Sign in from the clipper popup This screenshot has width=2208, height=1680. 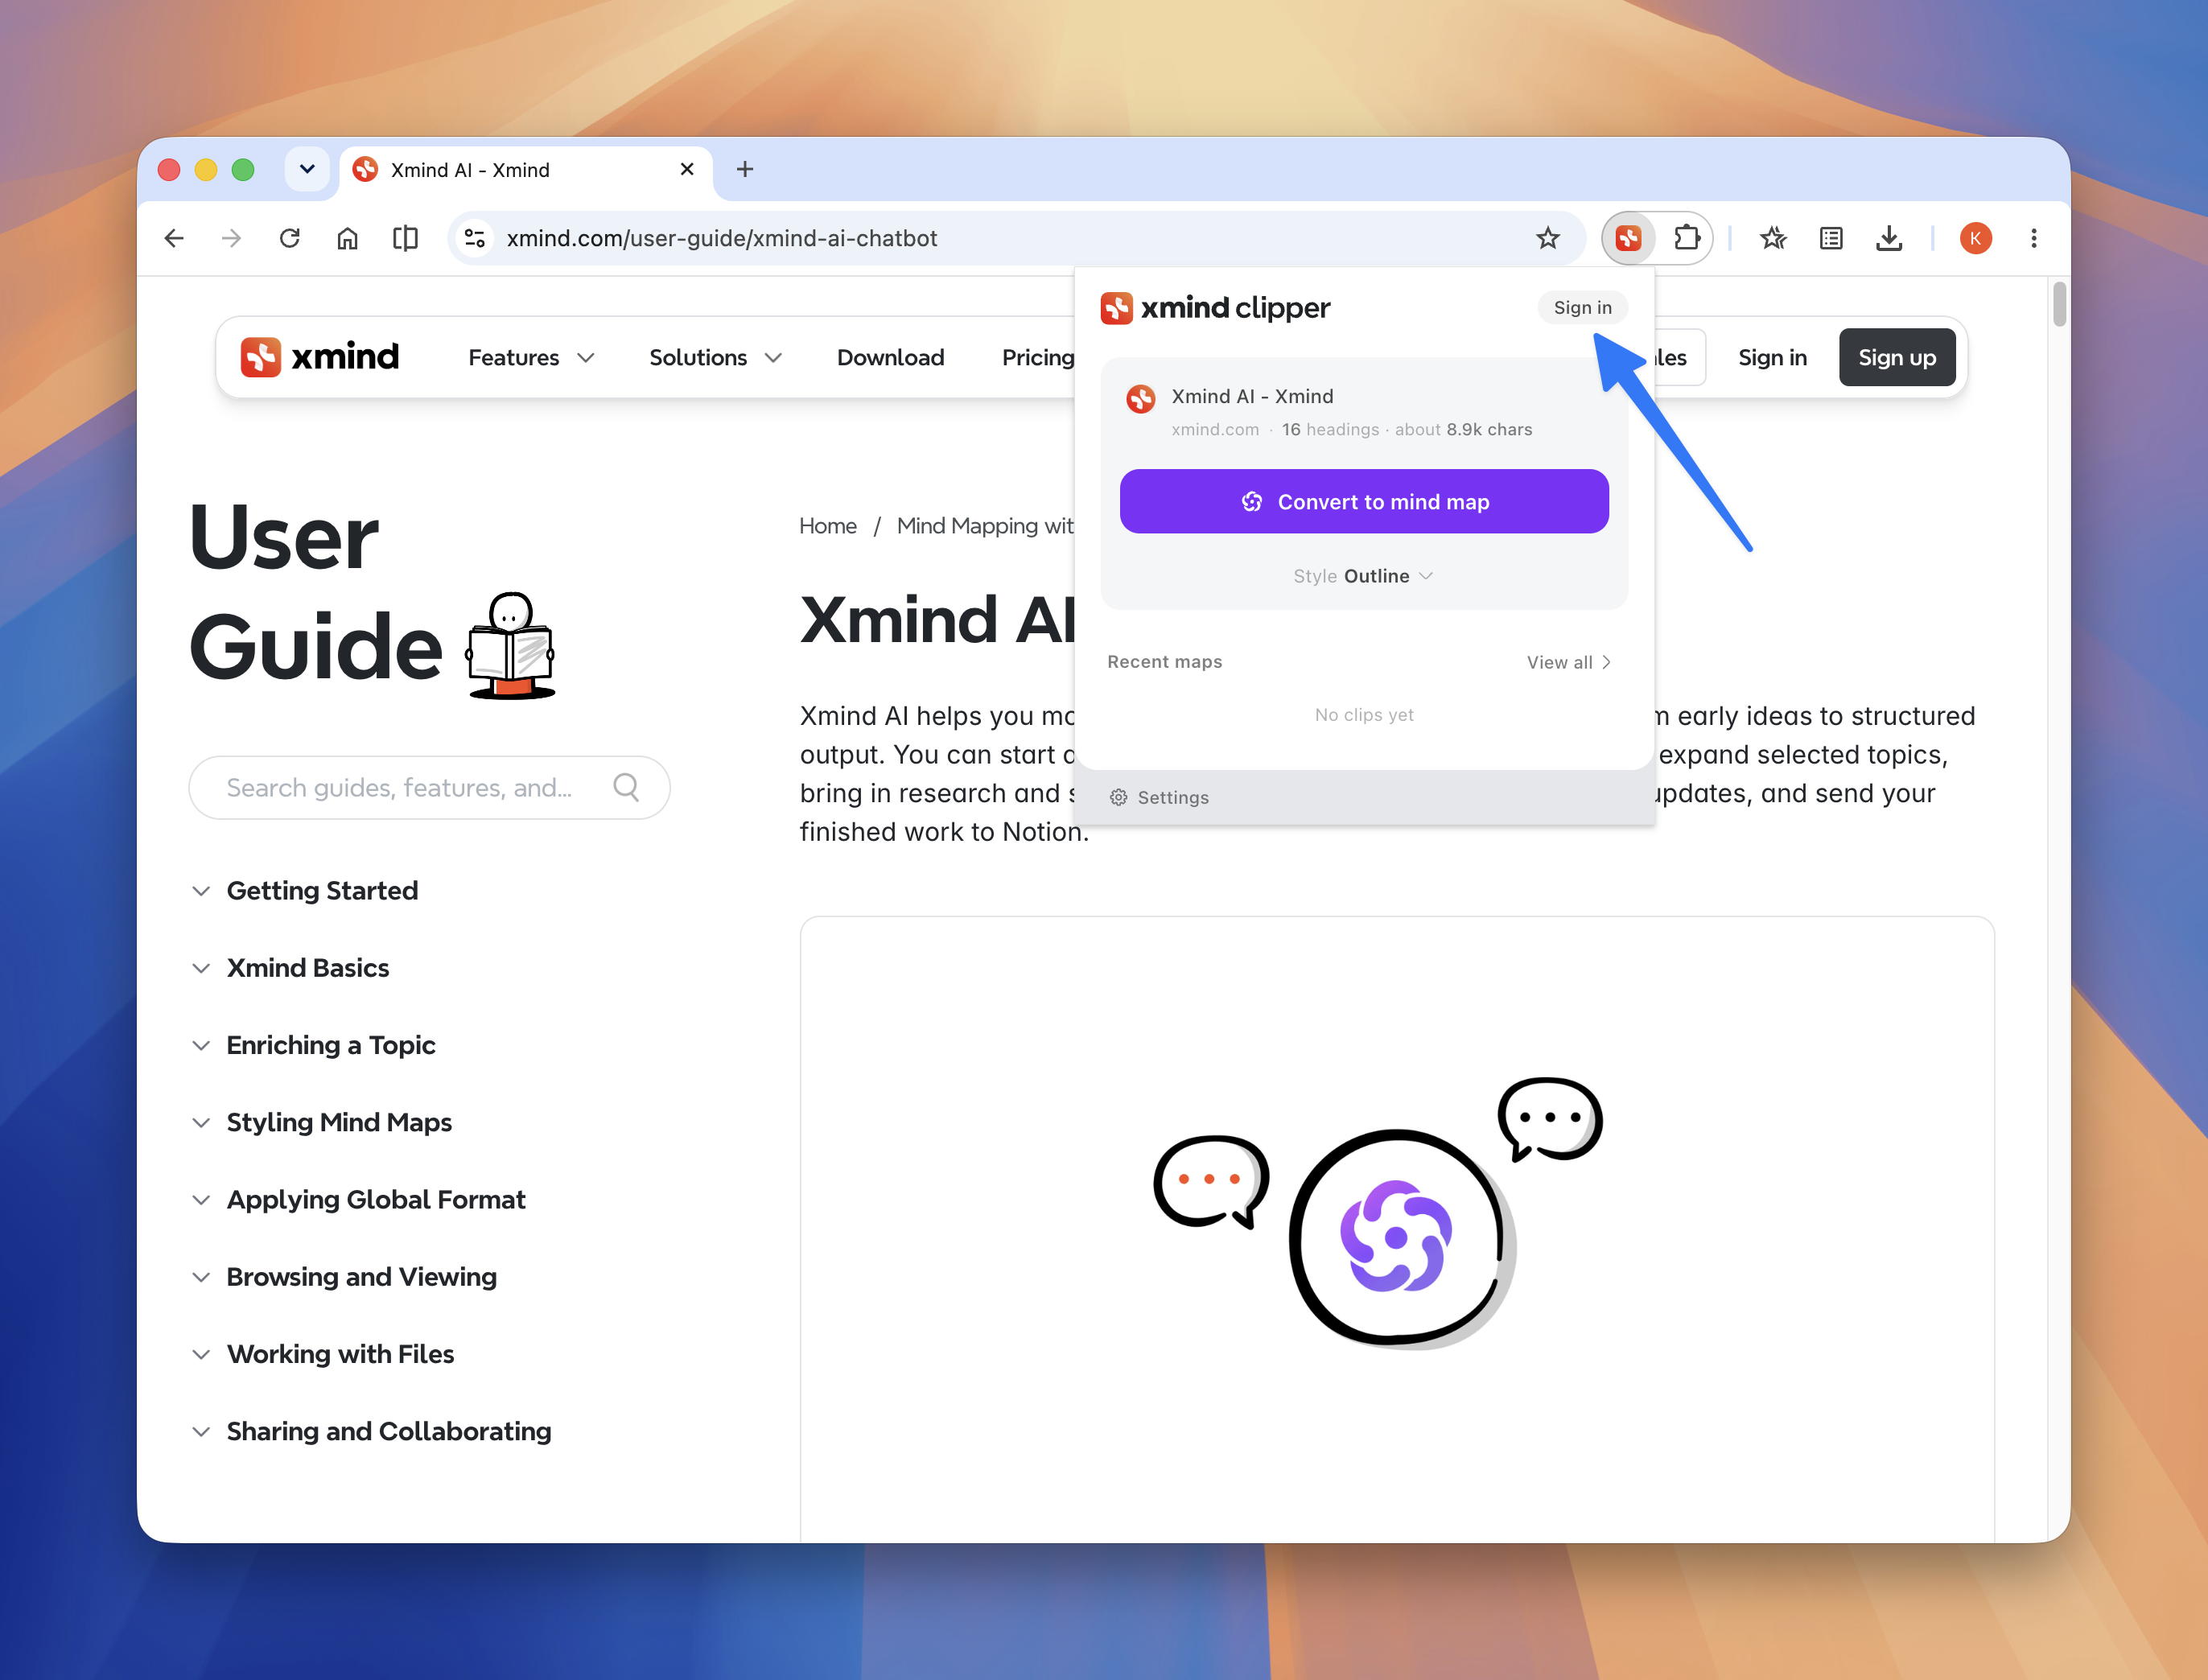[1582, 308]
